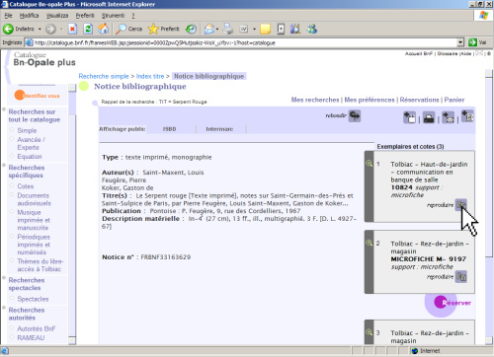Expand the address bar dropdown arrow
This screenshot has height=357, width=494.
click(x=460, y=42)
